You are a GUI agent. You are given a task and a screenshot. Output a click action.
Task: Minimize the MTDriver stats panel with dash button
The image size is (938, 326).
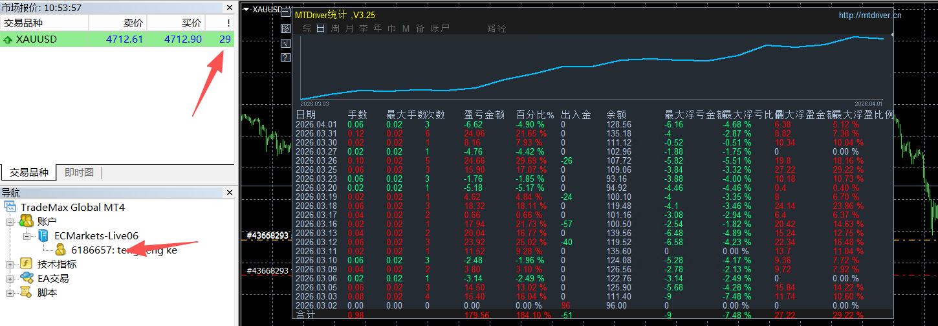tap(286, 11)
